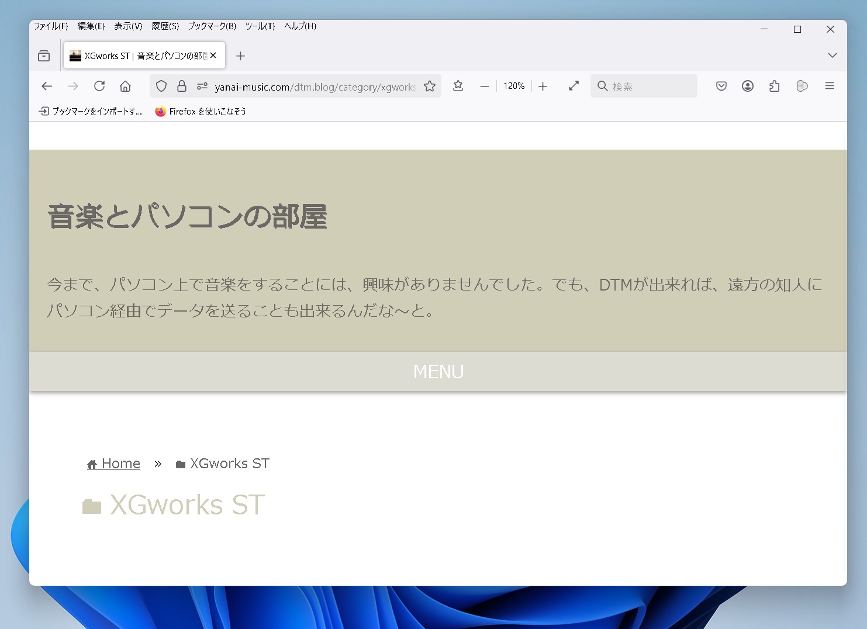Expand the site MENU bar
867x629 pixels.
(x=438, y=372)
